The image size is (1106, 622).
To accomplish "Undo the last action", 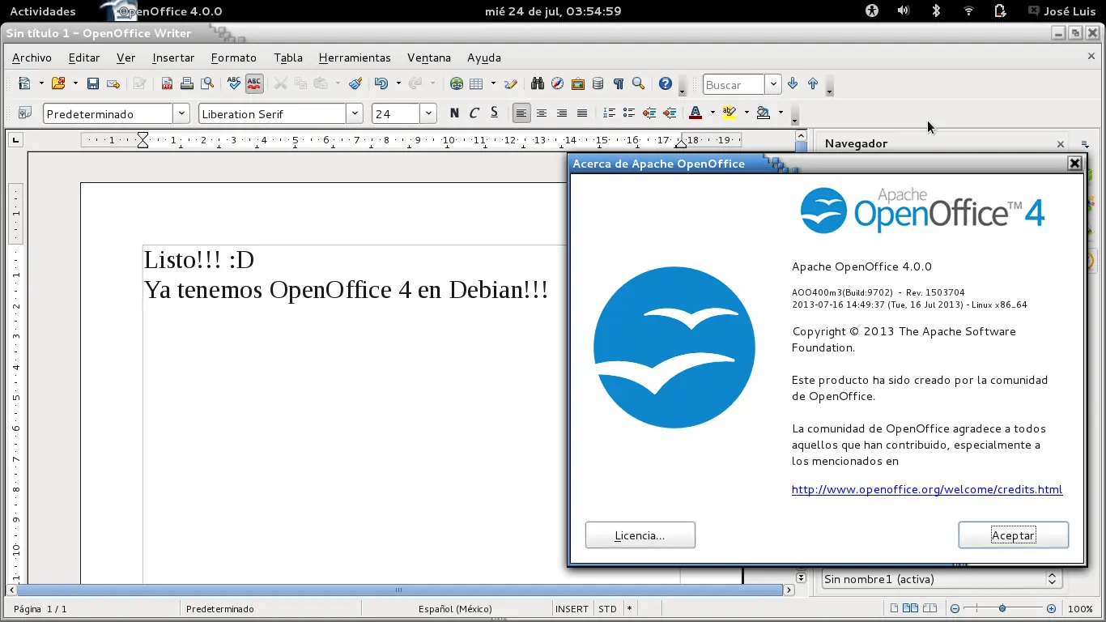I will 381,83.
